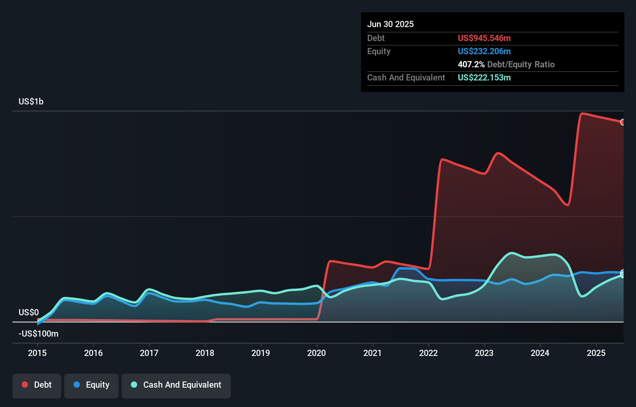The width and height of the screenshot is (636, 407).
Task: Click the teal cash value in the tooltip
Action: pyautogui.click(x=484, y=77)
